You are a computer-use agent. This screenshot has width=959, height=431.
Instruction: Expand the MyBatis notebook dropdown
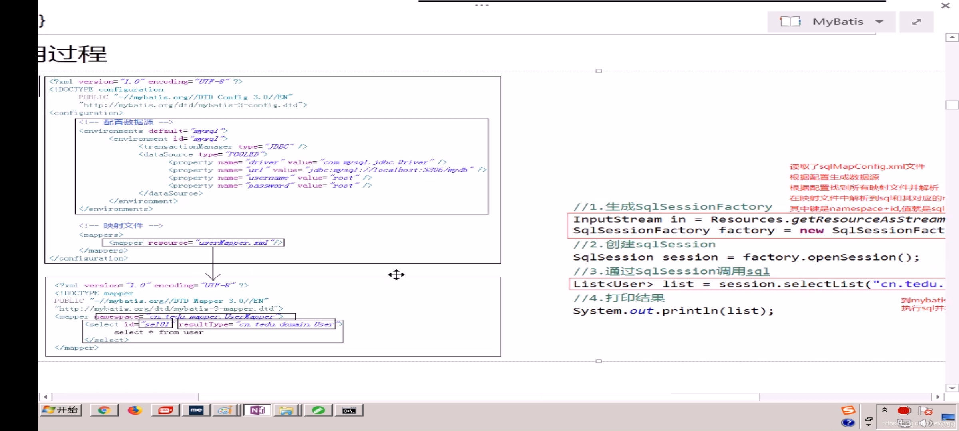tap(879, 22)
